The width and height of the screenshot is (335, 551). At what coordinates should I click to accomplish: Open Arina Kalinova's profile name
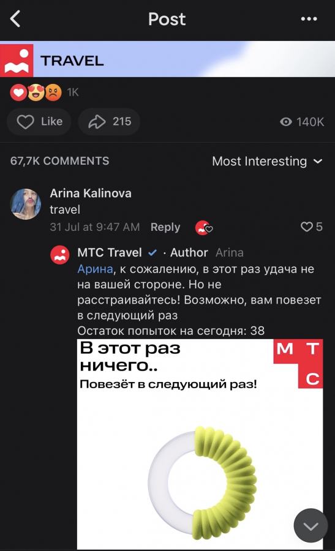[x=91, y=193]
